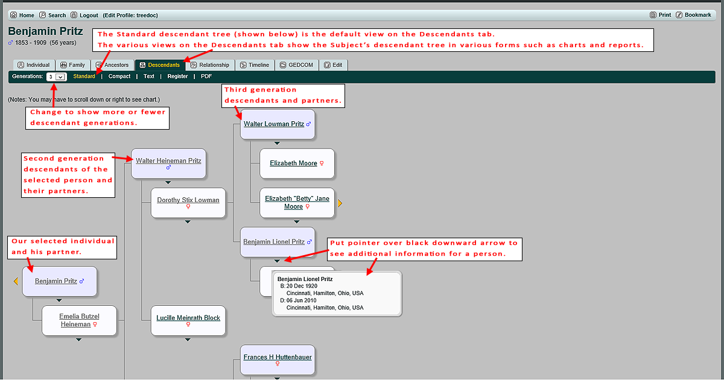Switch to the GEDCOM tab
This screenshot has height=380, width=724.
click(x=296, y=65)
